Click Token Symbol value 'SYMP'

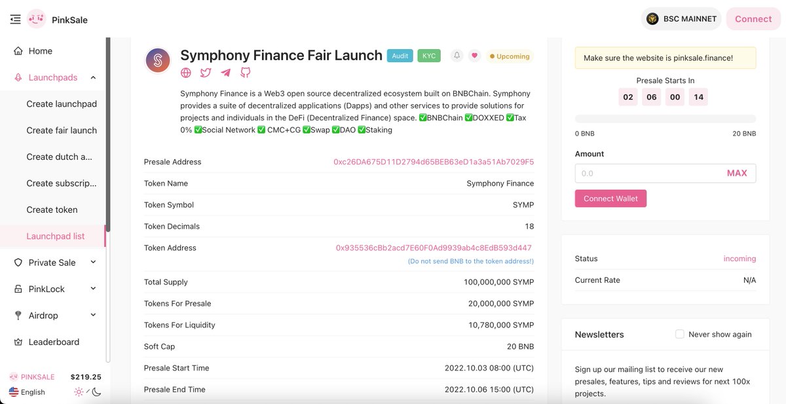pos(523,205)
